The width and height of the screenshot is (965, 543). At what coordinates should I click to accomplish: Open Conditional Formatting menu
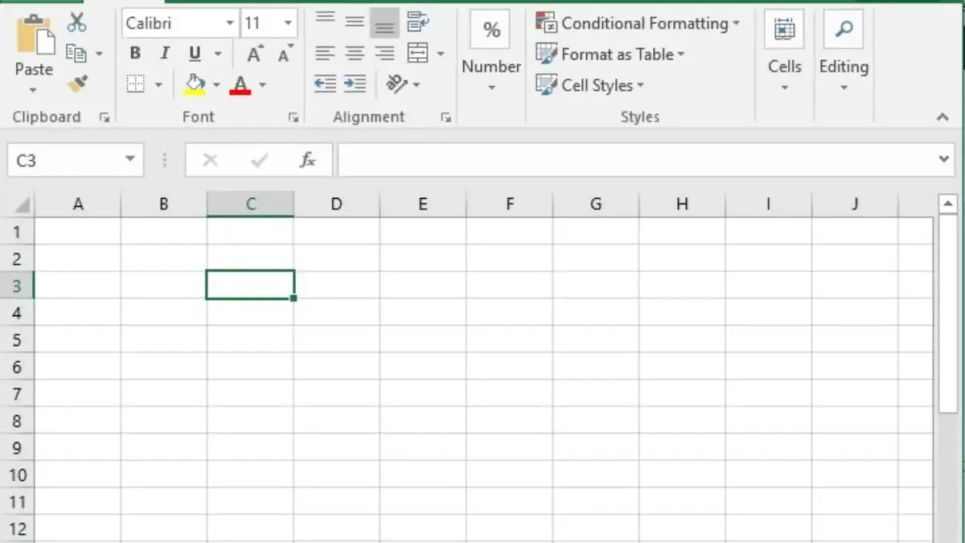click(638, 23)
